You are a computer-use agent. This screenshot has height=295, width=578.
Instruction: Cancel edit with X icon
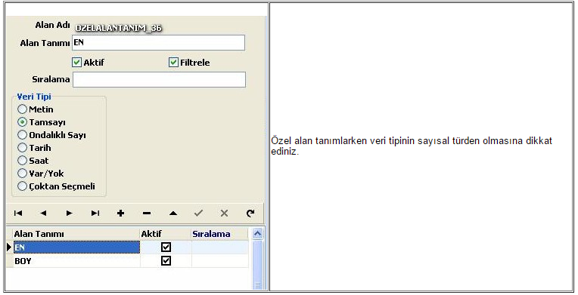pos(224,213)
